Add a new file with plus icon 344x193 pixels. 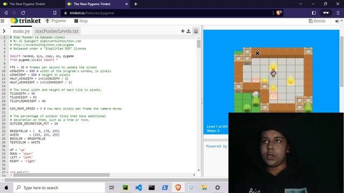click(183, 31)
